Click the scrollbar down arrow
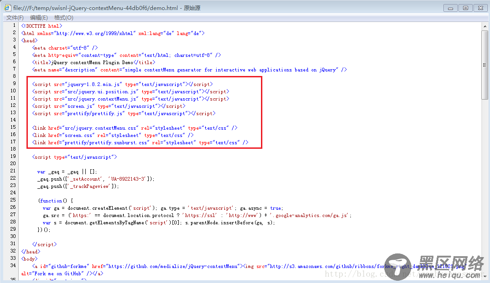The width and height of the screenshot is (490, 283). [485, 276]
